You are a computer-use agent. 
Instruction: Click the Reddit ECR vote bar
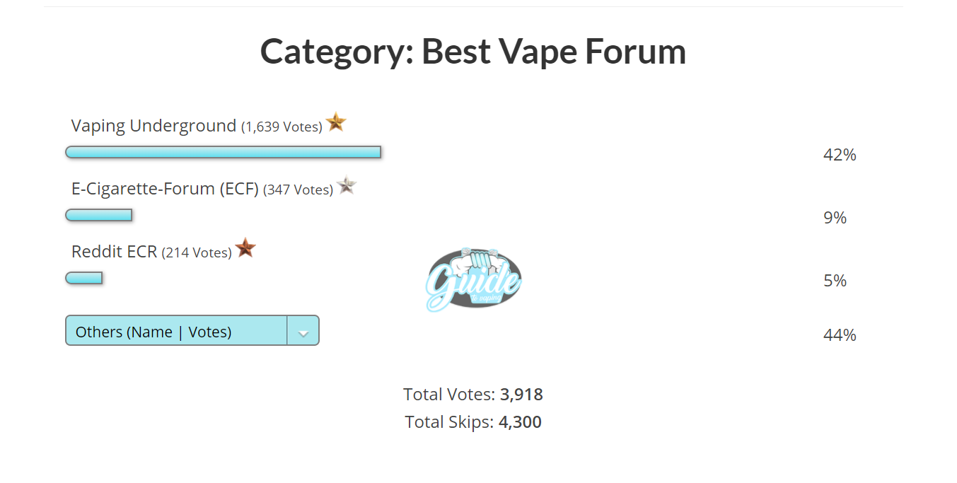pos(84,278)
